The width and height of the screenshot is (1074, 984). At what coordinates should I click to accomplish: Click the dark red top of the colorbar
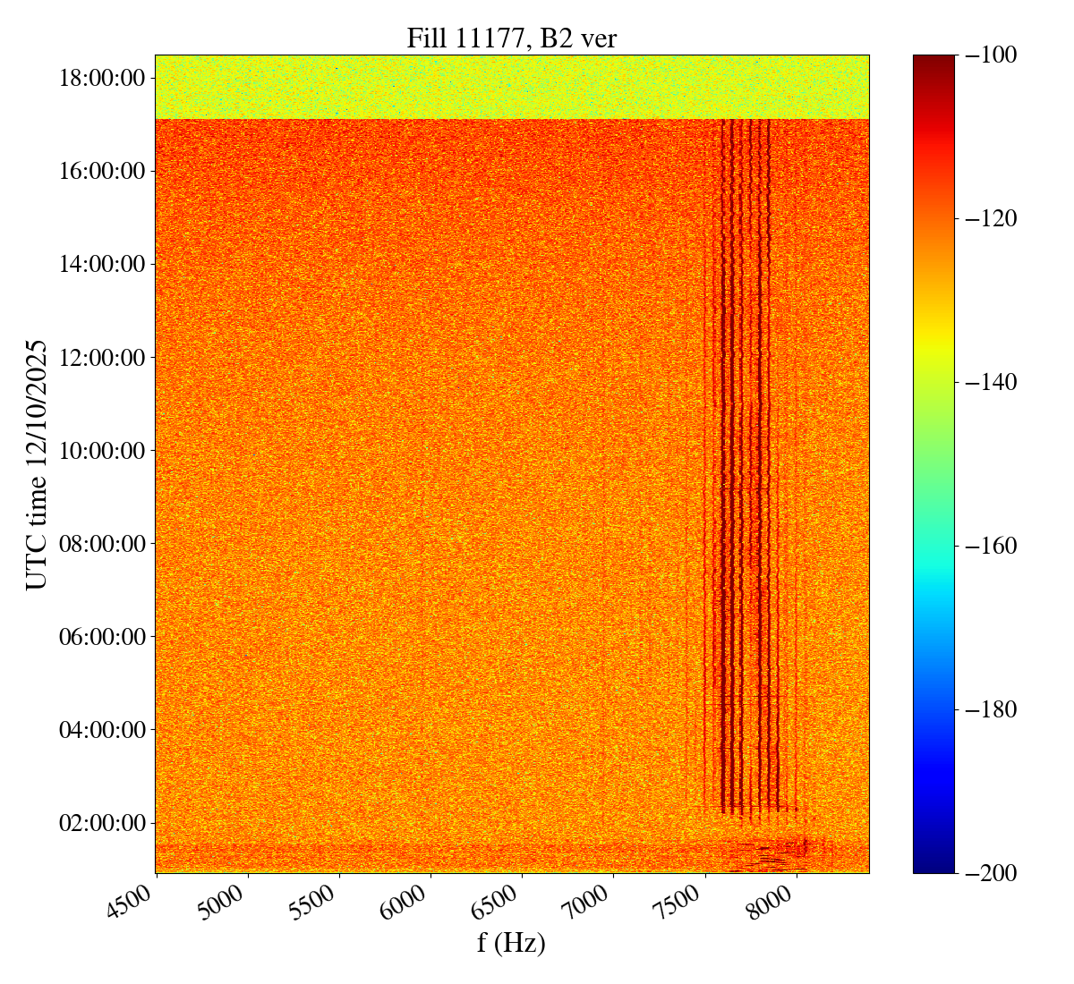(x=933, y=63)
